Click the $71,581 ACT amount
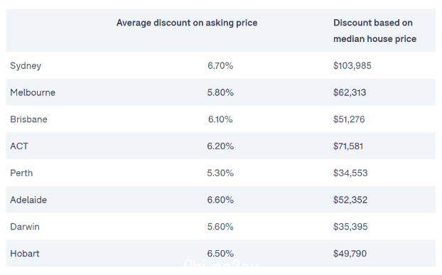This screenshot has height=275, width=442. (348, 146)
